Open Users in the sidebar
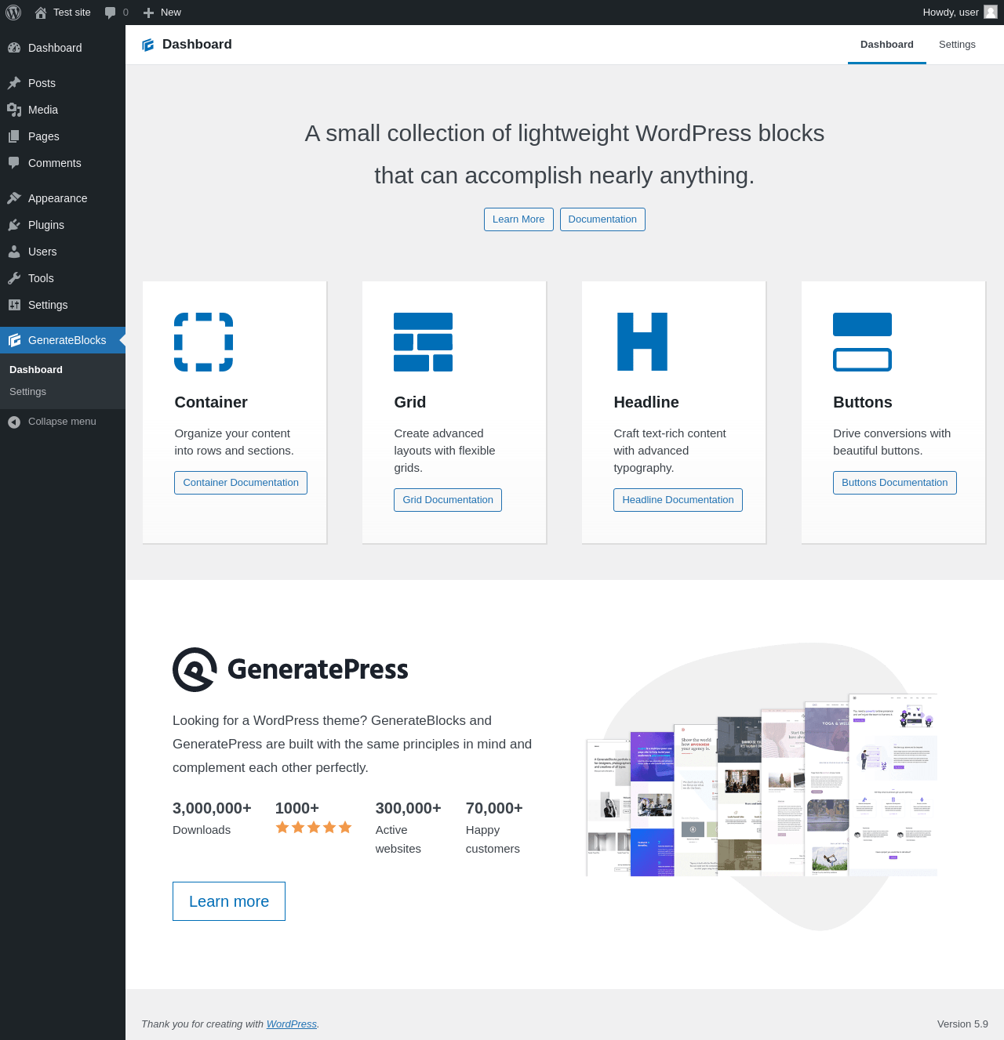This screenshot has width=1004, height=1040. tap(63, 252)
